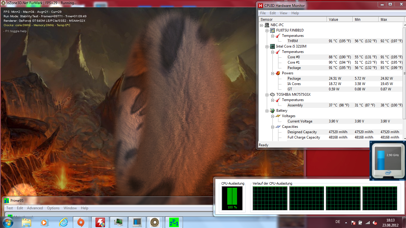Open Internet Explorer from the taskbar
This screenshot has height=228, width=406.
[x=63, y=222]
